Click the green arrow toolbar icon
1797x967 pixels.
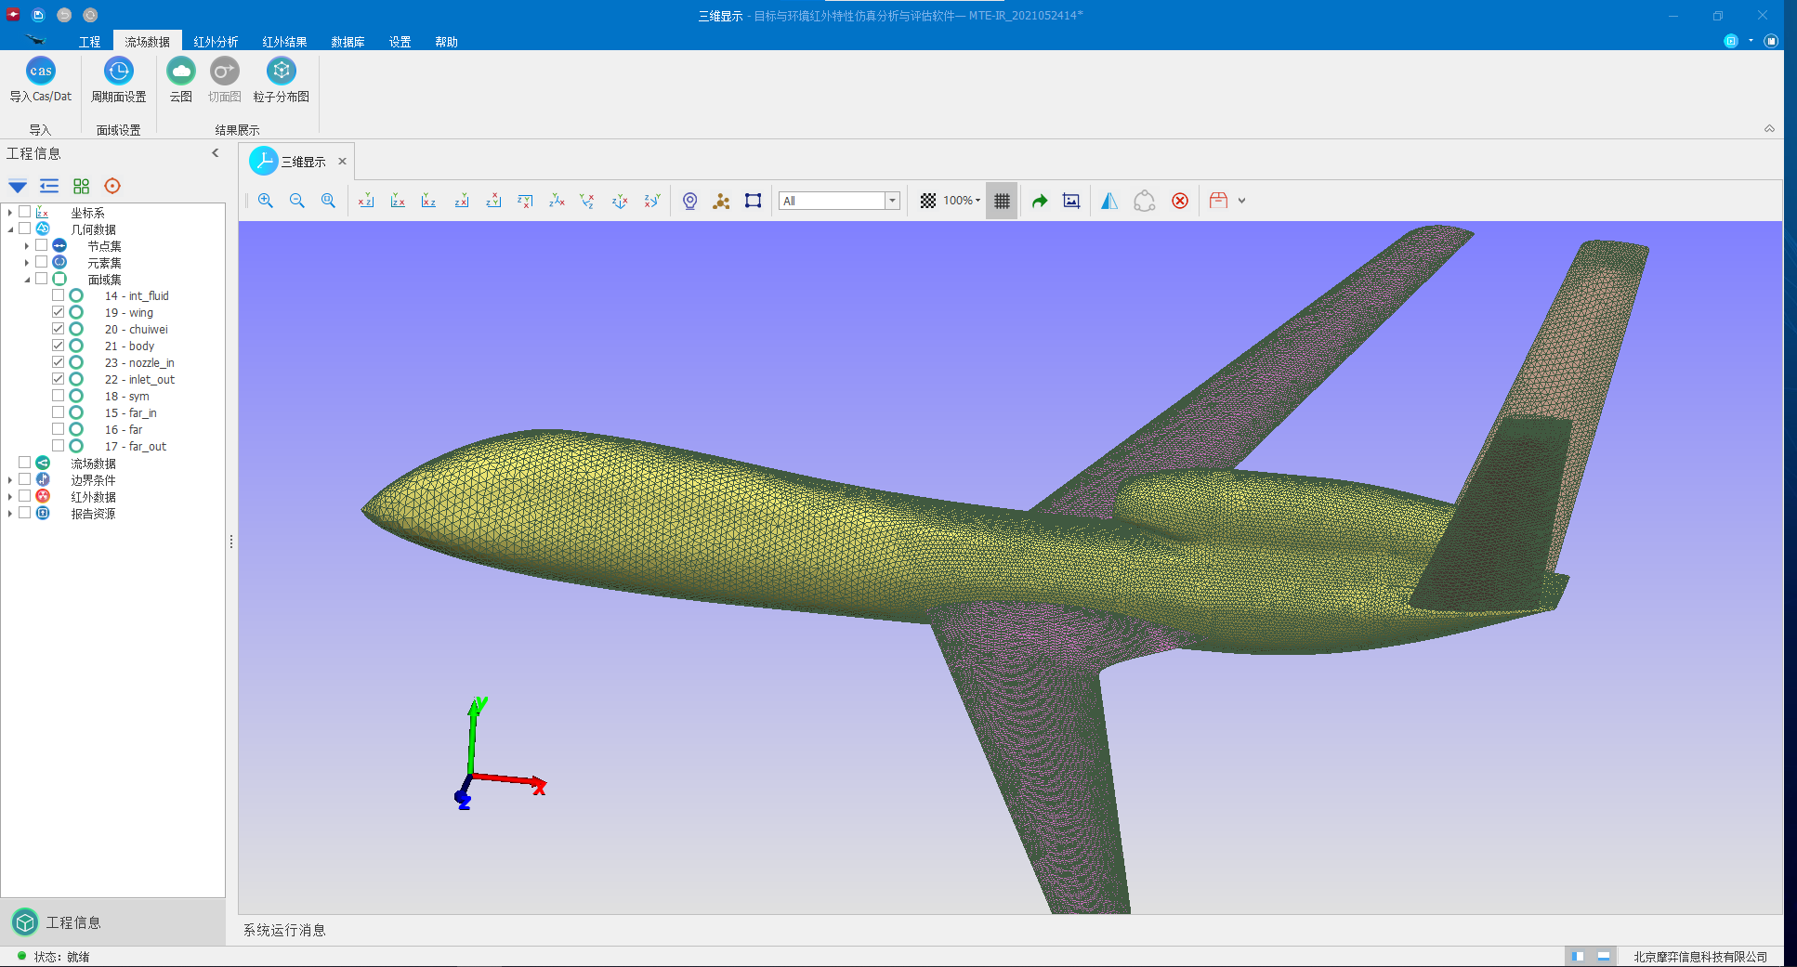1040,201
